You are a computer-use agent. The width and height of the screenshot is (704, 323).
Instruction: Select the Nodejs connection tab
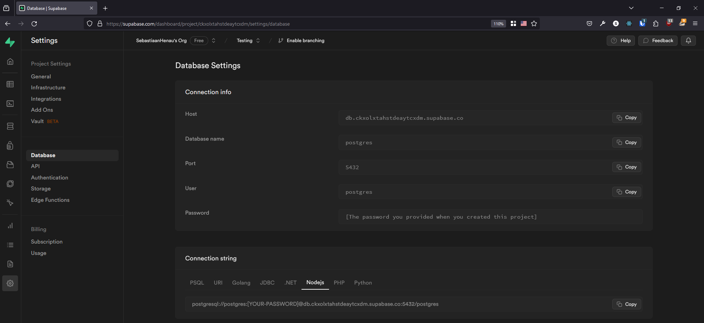pos(315,282)
